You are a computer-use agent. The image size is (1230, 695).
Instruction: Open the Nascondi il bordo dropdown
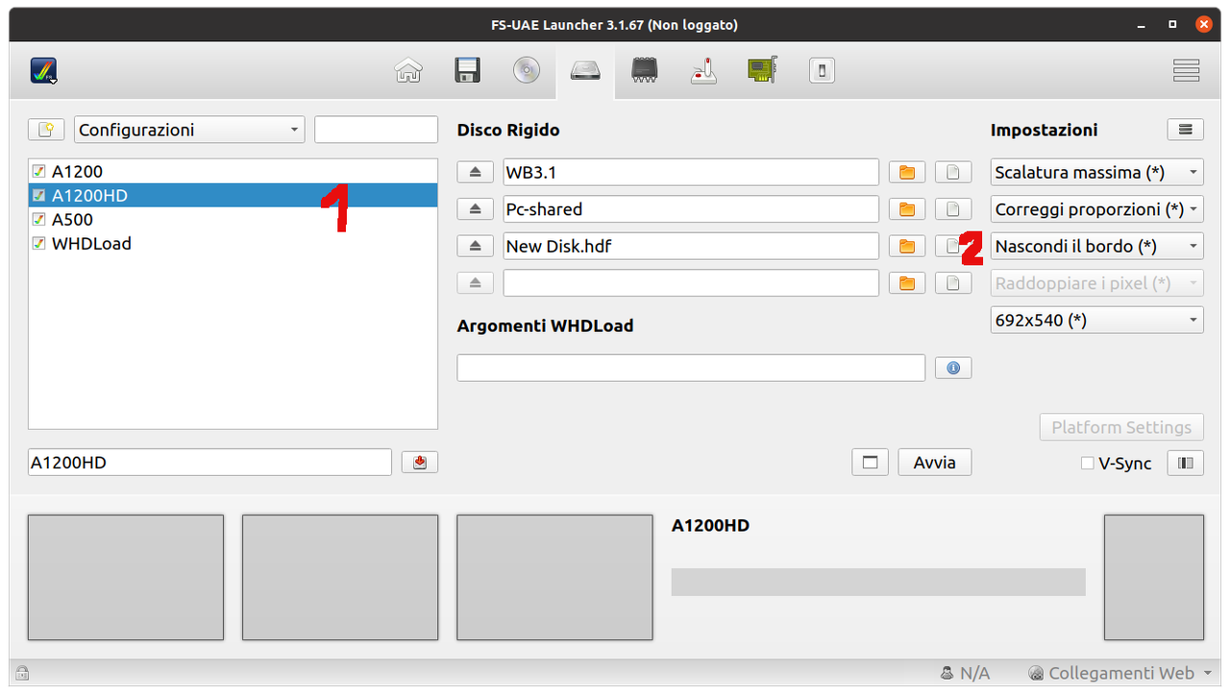tap(1097, 247)
